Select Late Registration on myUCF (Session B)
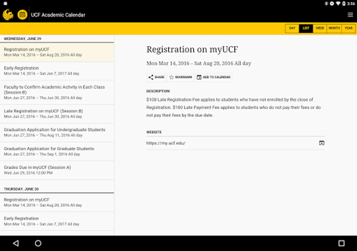 57,114
